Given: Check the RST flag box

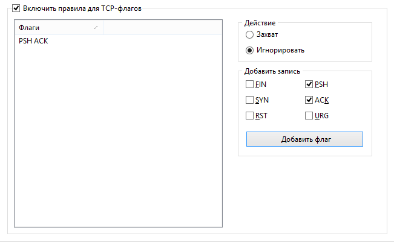Looking at the screenshot, I should click(249, 116).
